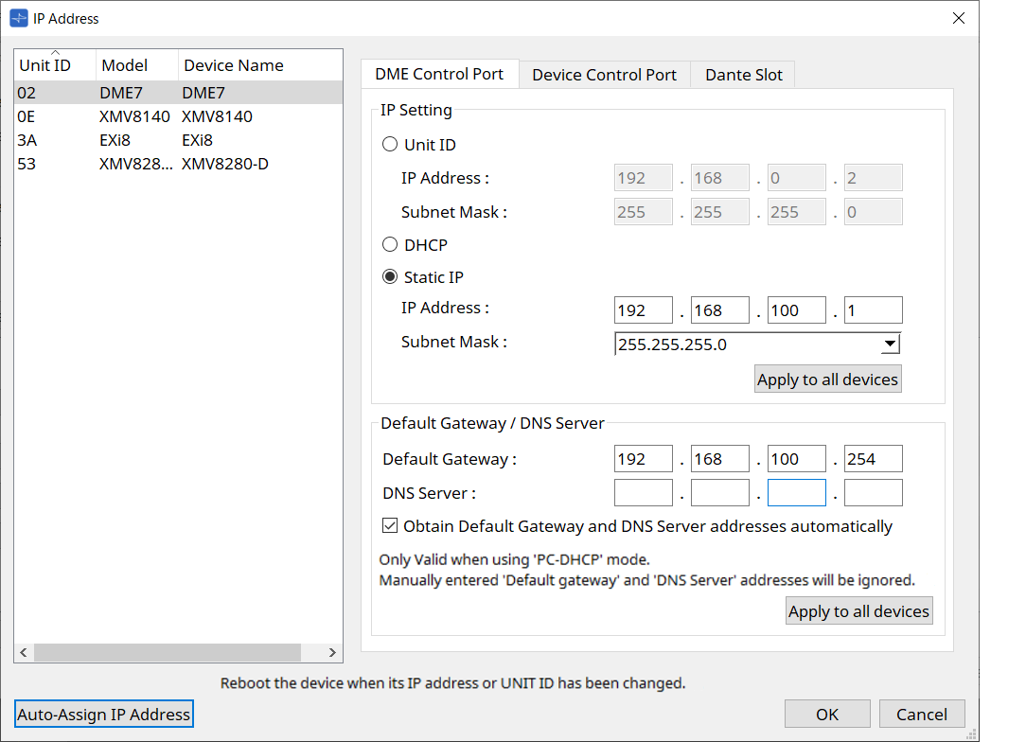Screen dimensions: 1026x742
Task: Click the IP Address window app icon
Action: (x=19, y=18)
